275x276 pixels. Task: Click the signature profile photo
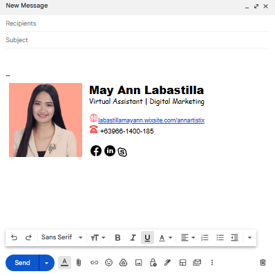pos(46,120)
